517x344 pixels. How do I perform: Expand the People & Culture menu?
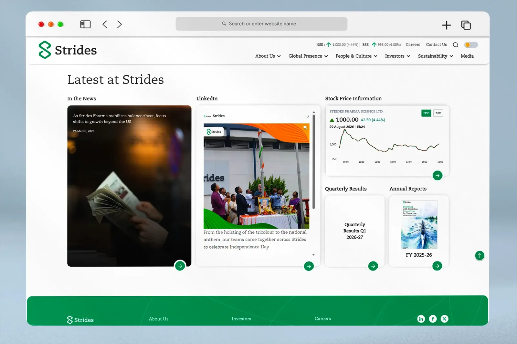click(356, 56)
